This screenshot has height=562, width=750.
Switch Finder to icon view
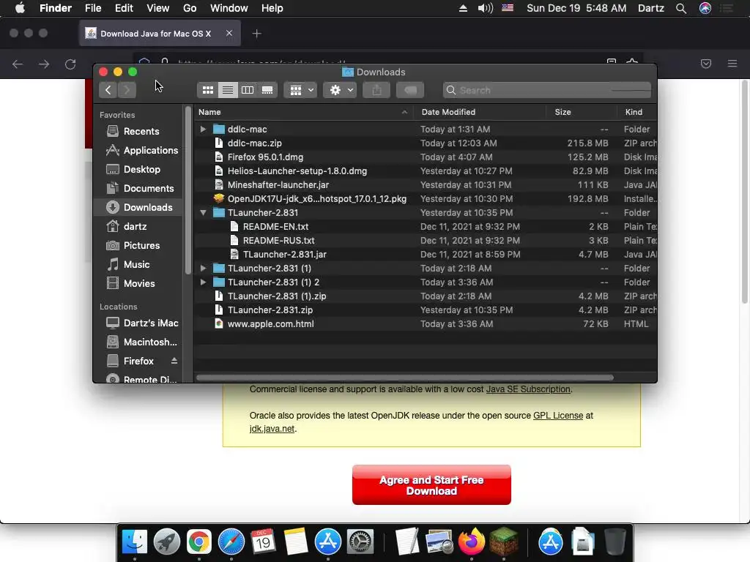(207, 90)
